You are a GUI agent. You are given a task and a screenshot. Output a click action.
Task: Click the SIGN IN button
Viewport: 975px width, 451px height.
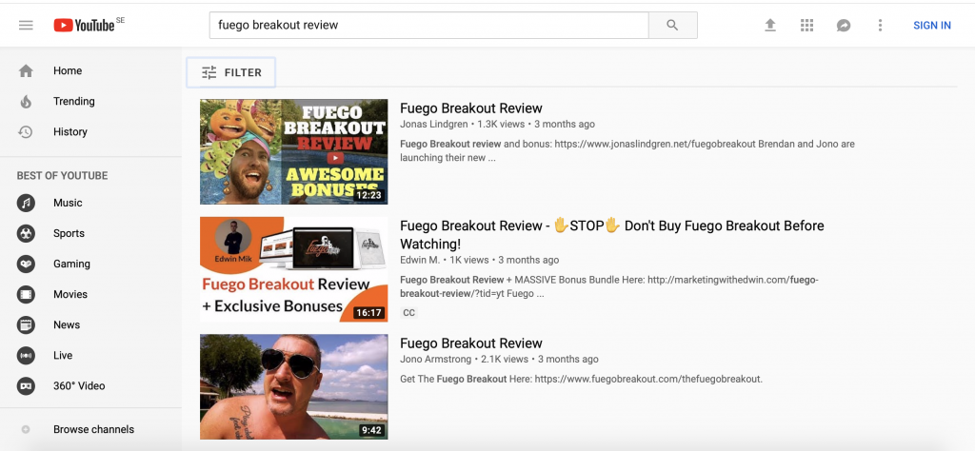click(x=931, y=26)
